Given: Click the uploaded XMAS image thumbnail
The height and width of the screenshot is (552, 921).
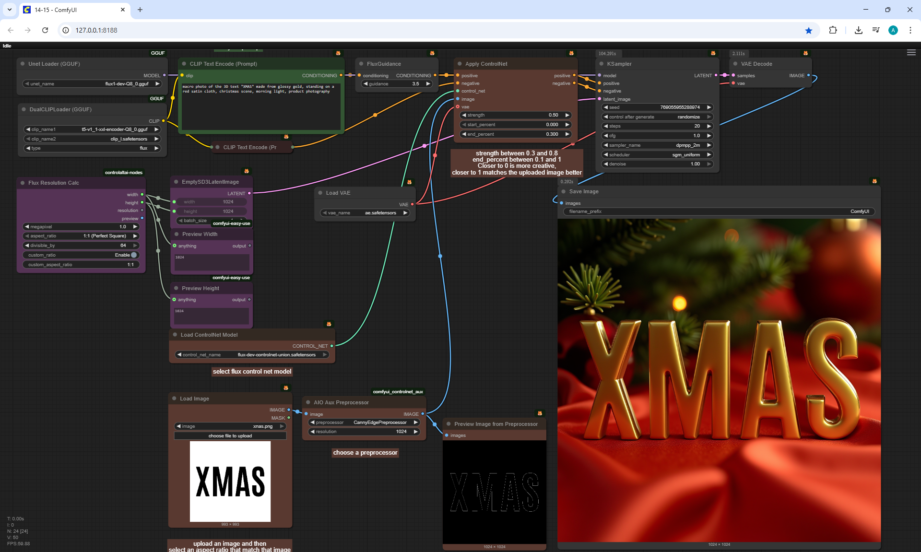Looking at the screenshot, I should (230, 481).
